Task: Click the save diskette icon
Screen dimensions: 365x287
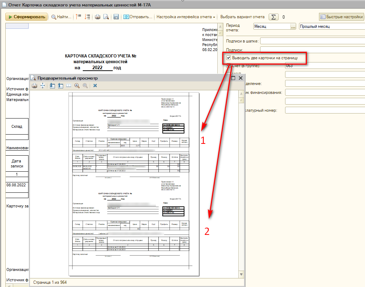Action: point(116,17)
